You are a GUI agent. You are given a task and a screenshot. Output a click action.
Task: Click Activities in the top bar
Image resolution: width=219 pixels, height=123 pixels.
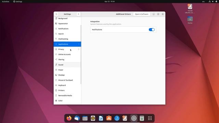point(5,1)
